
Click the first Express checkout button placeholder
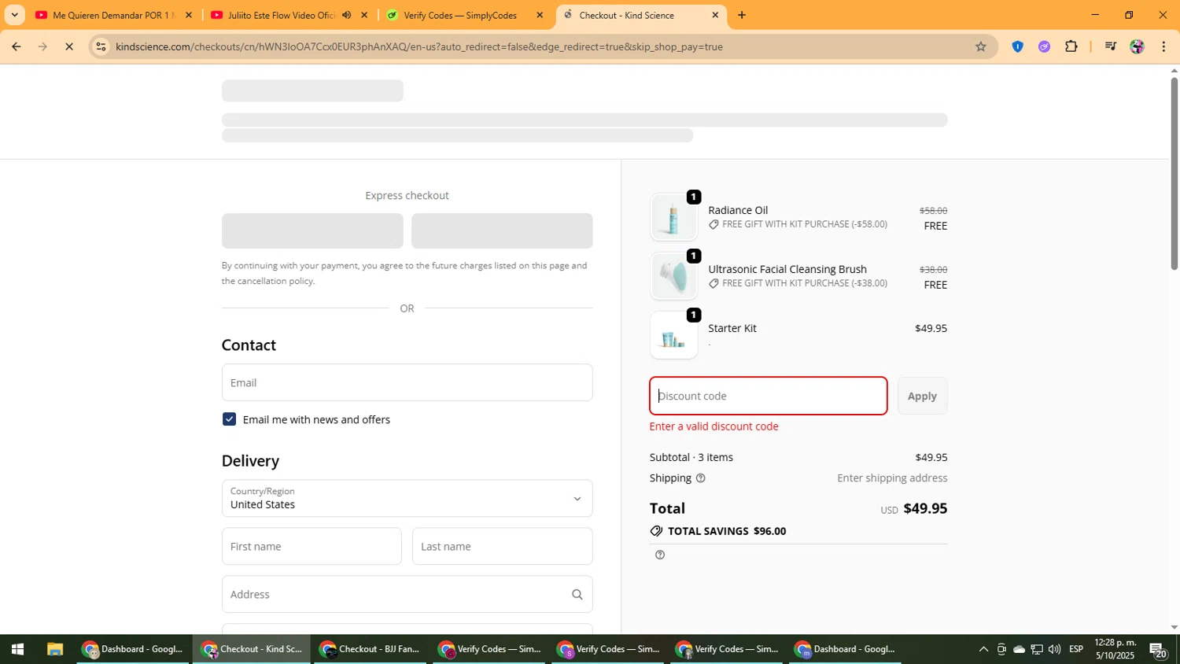[312, 231]
